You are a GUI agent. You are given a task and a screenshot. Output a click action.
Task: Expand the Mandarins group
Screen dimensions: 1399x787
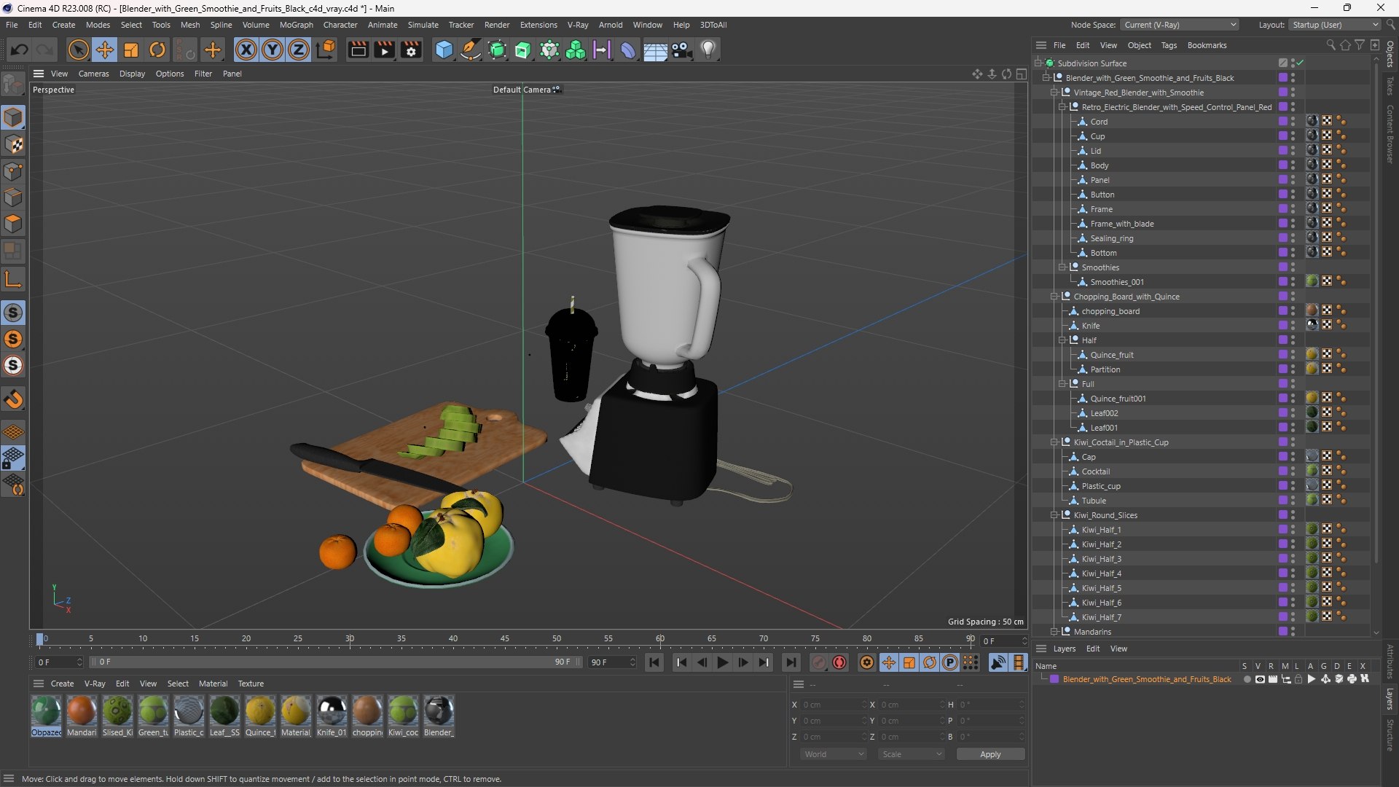tap(1054, 632)
